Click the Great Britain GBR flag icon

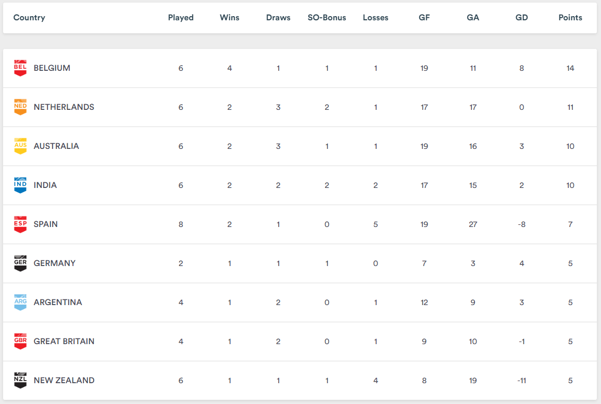20,342
